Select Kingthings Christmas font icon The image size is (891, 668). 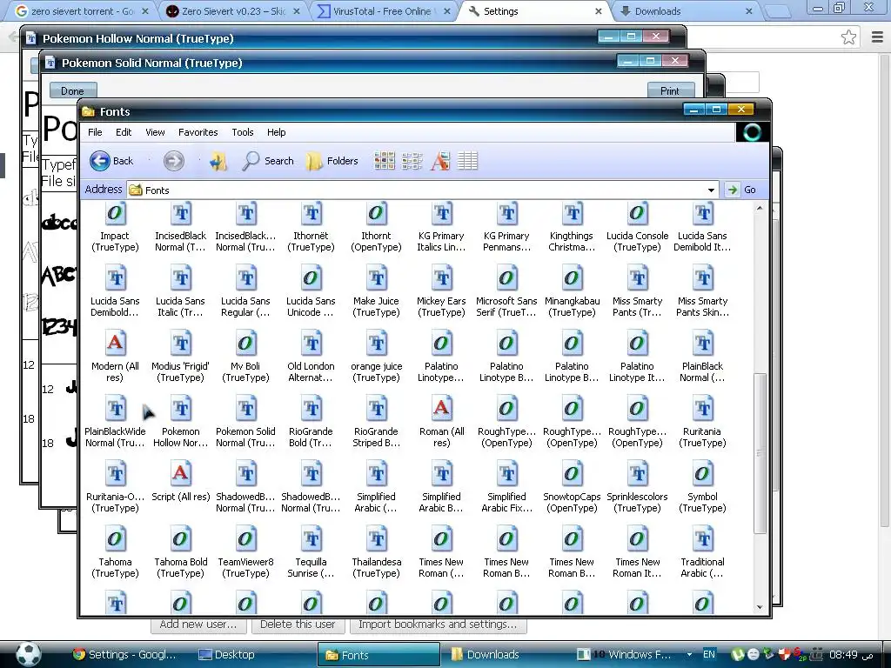coord(572,214)
